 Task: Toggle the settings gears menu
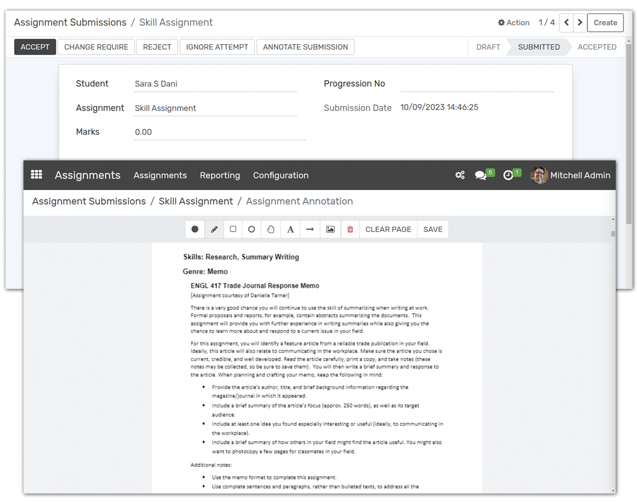[459, 175]
